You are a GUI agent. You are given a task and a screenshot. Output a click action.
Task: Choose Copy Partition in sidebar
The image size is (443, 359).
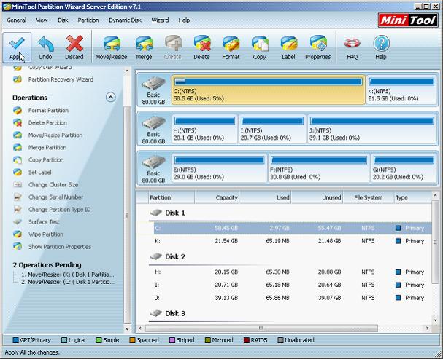(39, 160)
